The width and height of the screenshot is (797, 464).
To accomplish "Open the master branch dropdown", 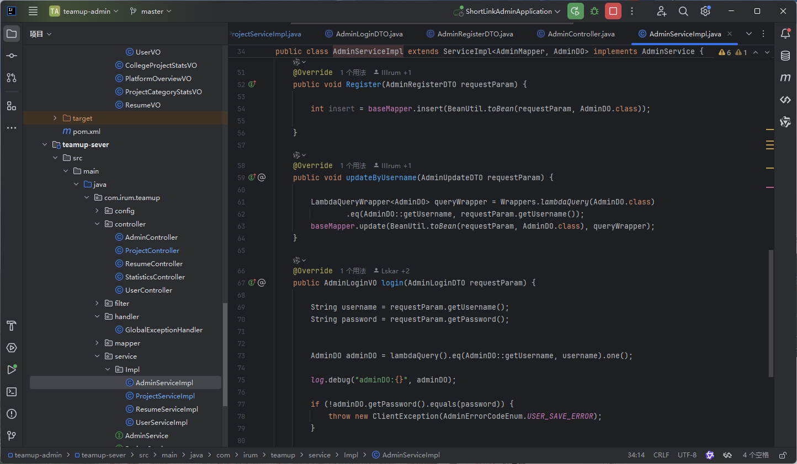I will pos(151,11).
